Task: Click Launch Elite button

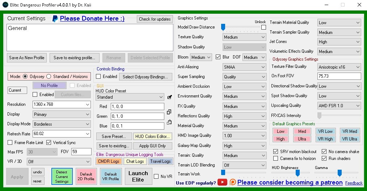Action: pyautogui.click(x=138, y=177)
